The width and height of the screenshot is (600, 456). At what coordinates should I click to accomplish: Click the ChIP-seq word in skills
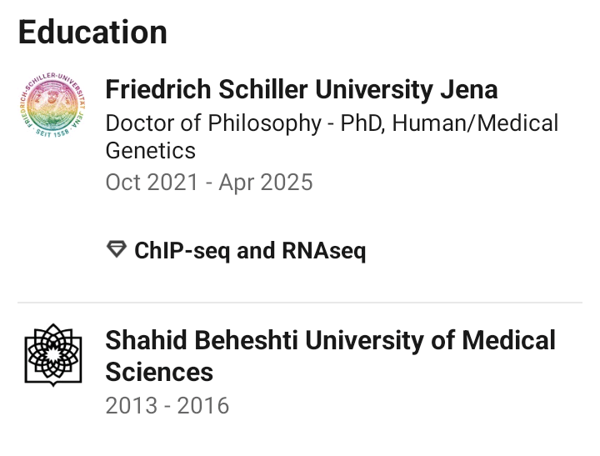(182, 250)
